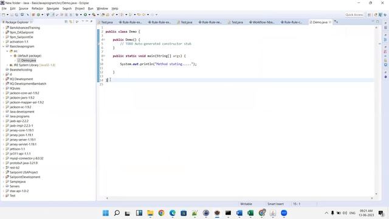Toggle code folding on the main method
This screenshot has height=219, width=389.
[104, 56]
